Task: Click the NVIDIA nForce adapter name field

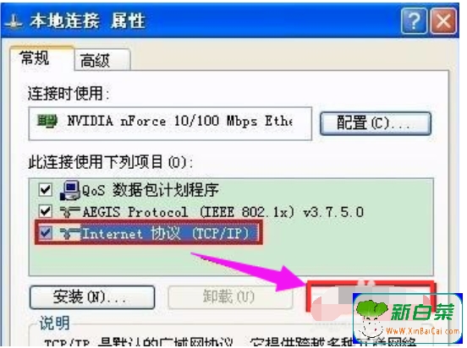Action: tap(170, 123)
